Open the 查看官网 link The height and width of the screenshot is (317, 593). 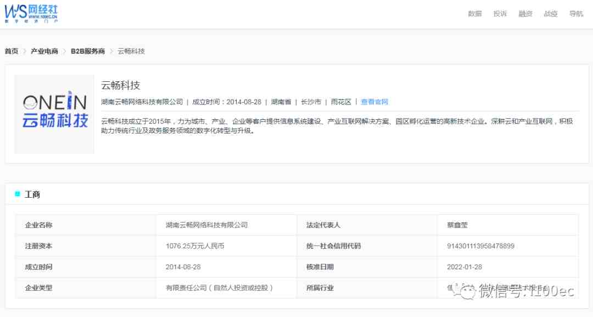coord(374,102)
